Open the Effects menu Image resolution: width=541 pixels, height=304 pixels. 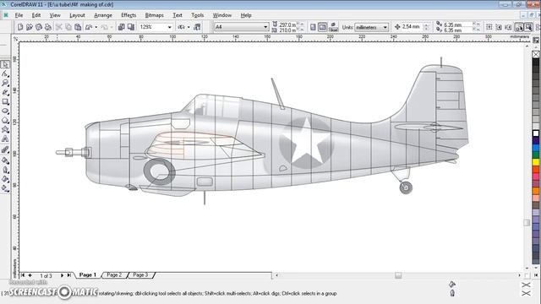click(128, 15)
